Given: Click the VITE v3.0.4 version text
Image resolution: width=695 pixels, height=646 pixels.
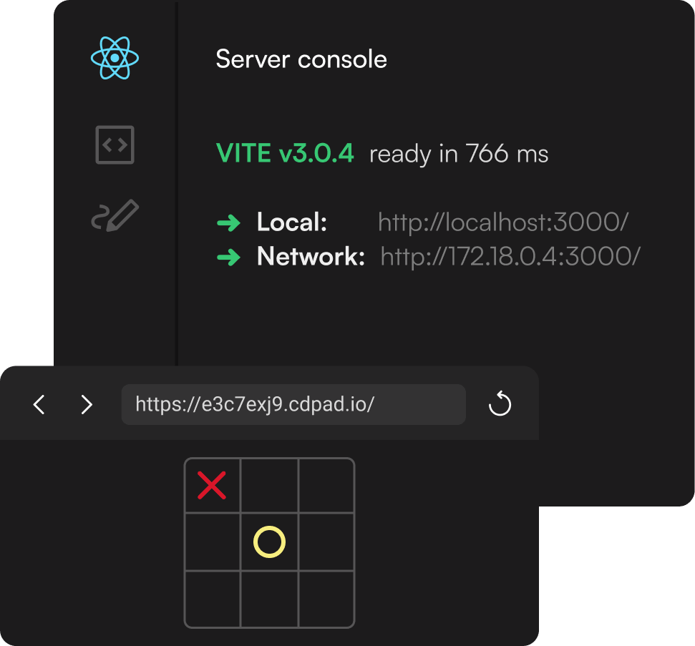Looking at the screenshot, I should point(285,154).
